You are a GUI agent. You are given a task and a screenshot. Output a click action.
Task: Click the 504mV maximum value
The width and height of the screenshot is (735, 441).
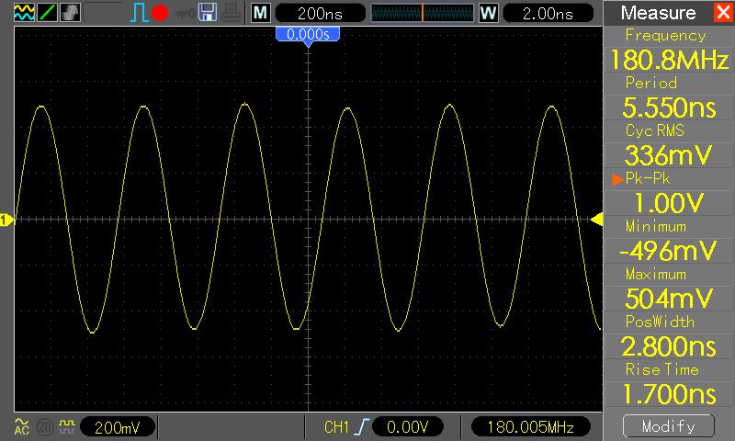(669, 299)
